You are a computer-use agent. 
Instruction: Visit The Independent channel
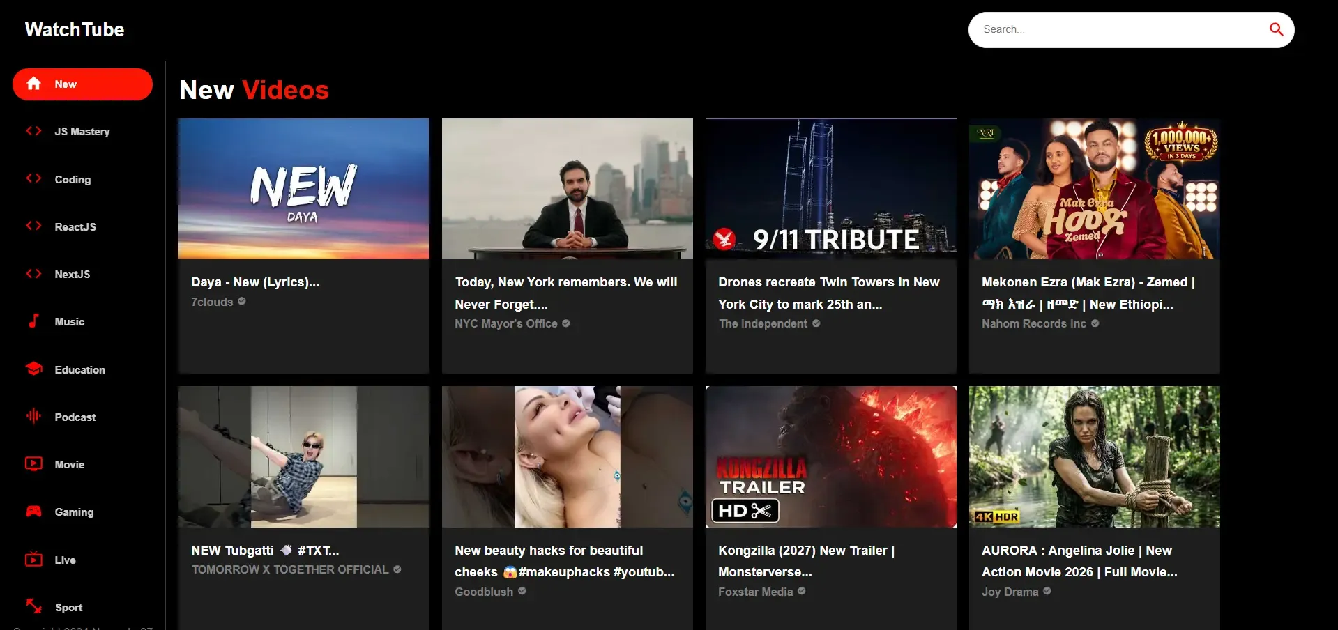(763, 323)
